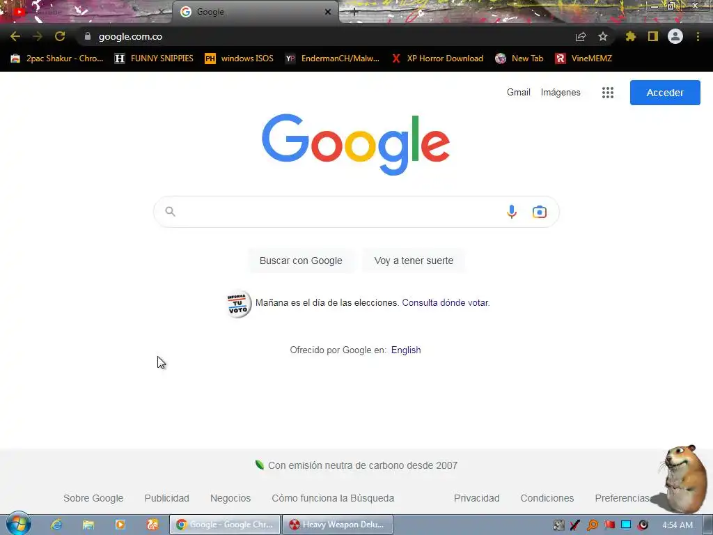Click the red flag tray icon
Screen dimensions: 713x535
609,525
